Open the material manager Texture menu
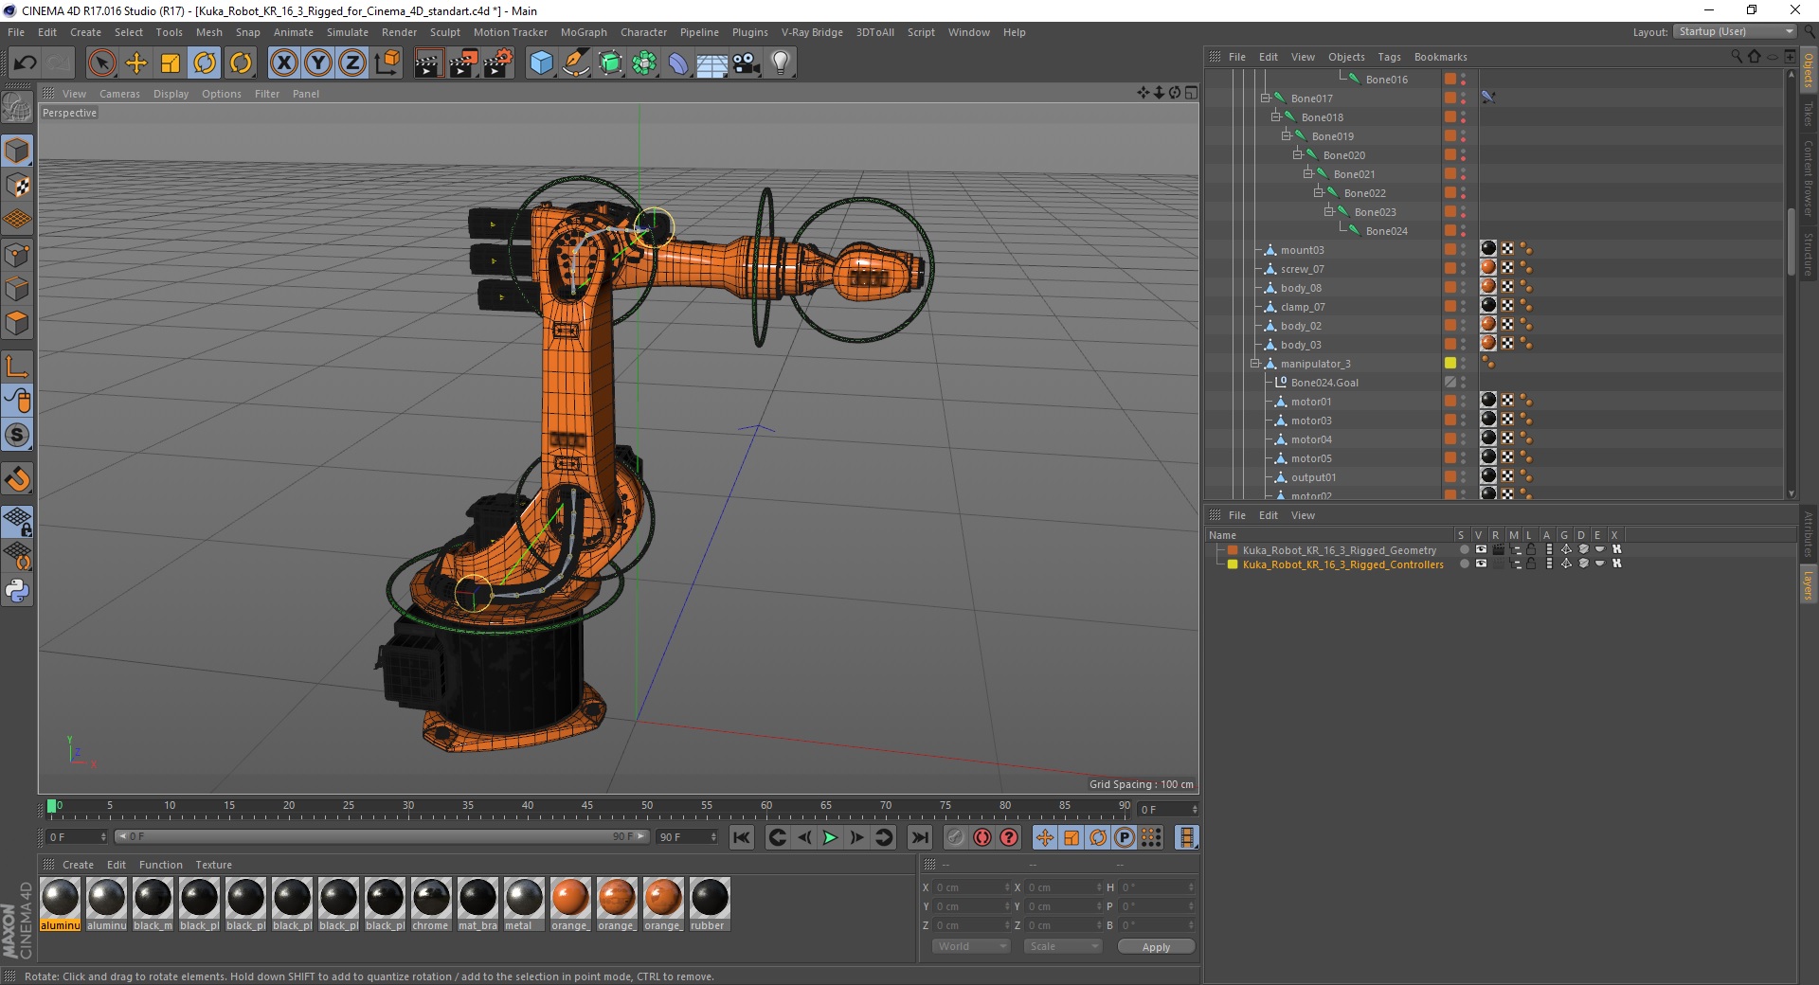 tap(213, 865)
